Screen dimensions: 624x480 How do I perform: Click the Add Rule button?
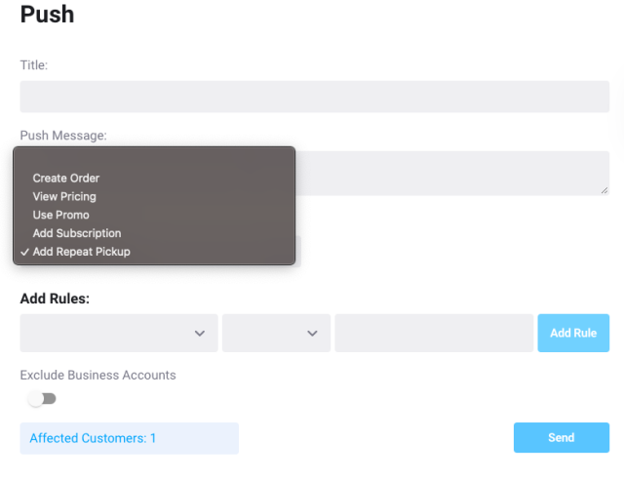coord(573,333)
